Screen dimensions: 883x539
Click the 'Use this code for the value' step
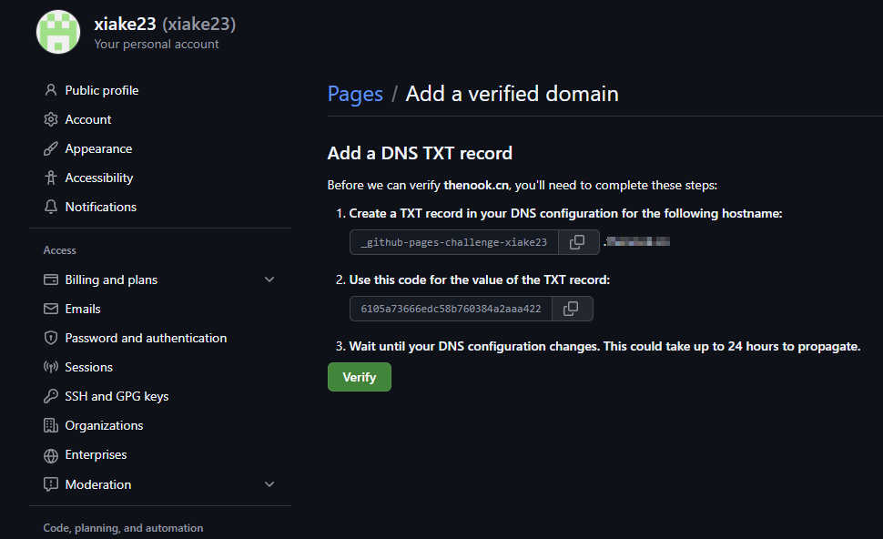(x=479, y=280)
